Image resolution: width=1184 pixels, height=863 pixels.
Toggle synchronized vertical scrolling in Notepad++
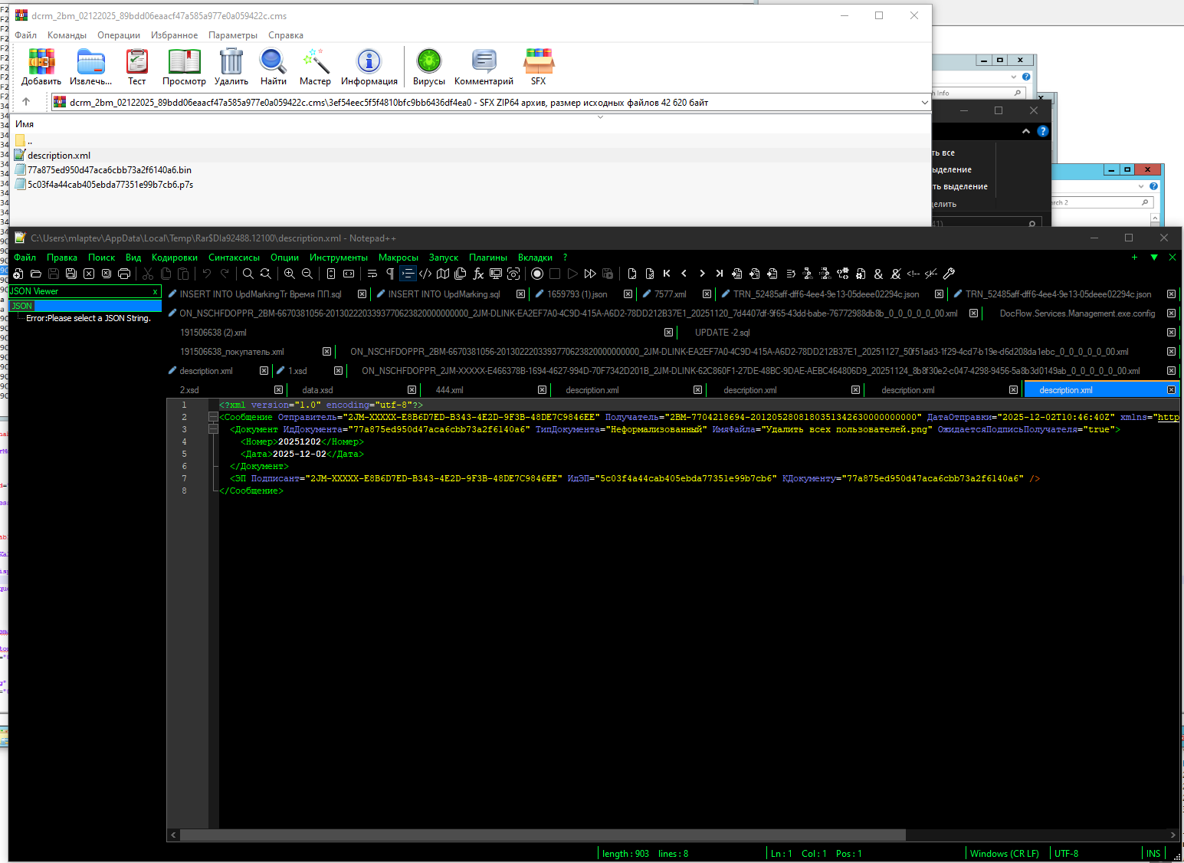[x=331, y=274]
